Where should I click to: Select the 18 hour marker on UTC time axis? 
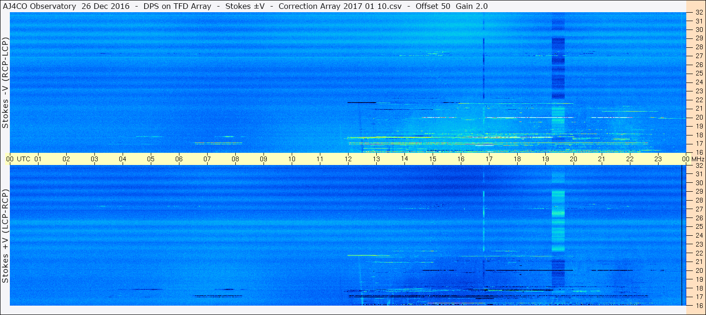(517, 159)
